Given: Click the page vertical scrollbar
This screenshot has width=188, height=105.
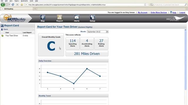Looking at the screenshot, I should [x=185, y=60].
